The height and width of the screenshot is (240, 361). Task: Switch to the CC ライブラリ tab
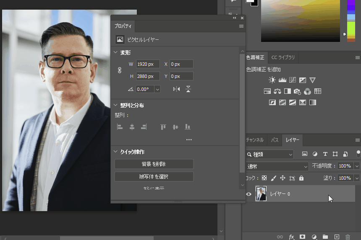coord(283,57)
